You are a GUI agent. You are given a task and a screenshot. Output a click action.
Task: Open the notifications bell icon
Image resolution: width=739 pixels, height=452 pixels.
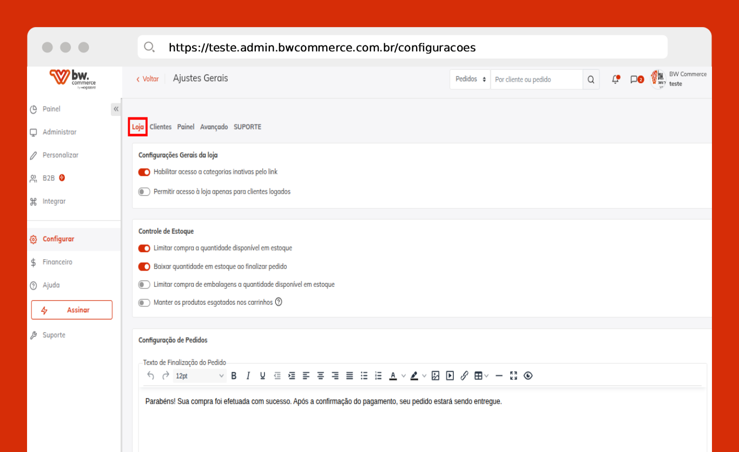[615, 80]
